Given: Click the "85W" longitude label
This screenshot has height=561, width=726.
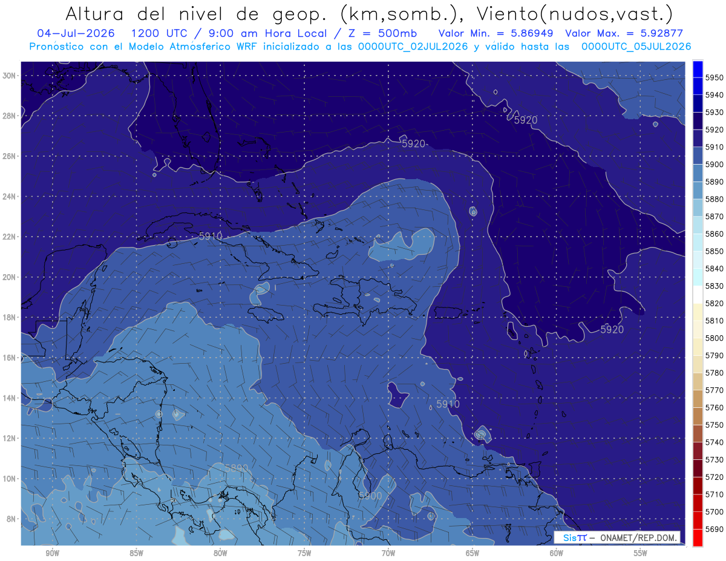Looking at the screenshot, I should point(136,553).
